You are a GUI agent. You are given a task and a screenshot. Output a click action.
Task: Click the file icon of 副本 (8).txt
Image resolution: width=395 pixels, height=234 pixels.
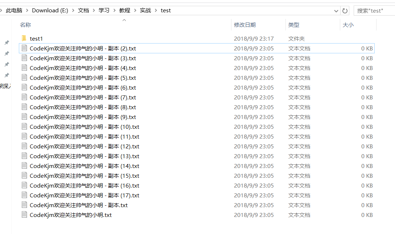[24, 107]
